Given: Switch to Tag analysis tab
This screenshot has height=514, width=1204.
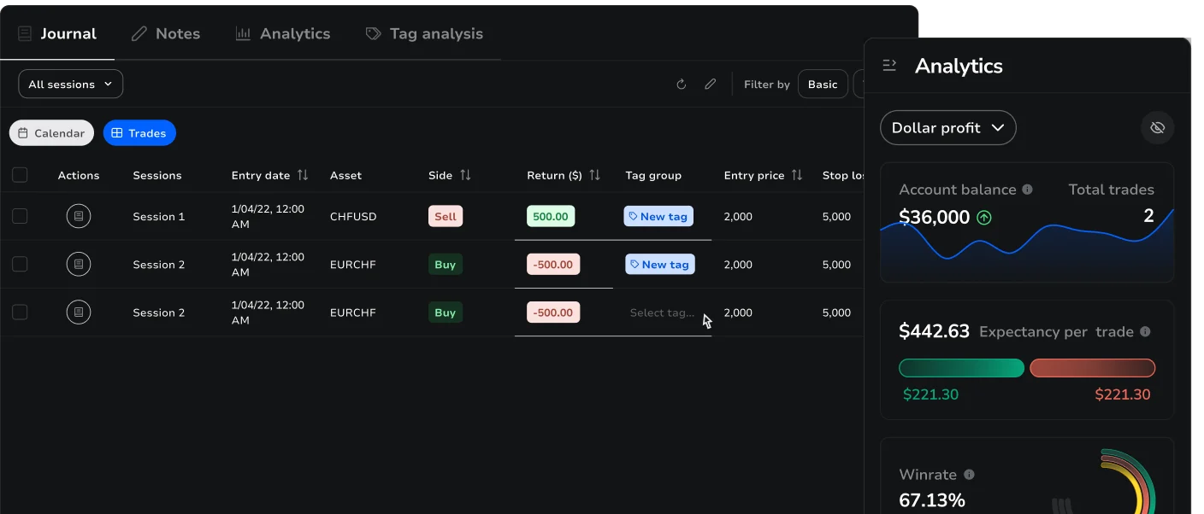Looking at the screenshot, I should pos(424,34).
